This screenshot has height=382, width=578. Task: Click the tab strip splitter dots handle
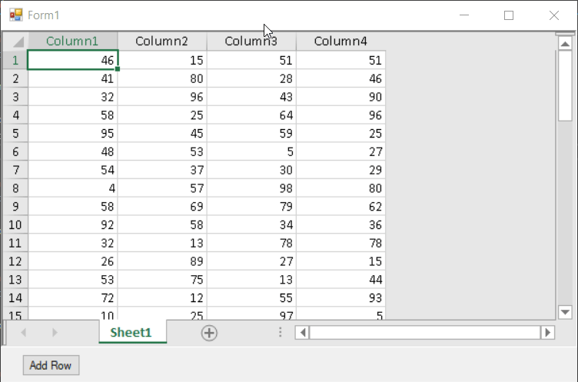pyautogui.click(x=280, y=333)
